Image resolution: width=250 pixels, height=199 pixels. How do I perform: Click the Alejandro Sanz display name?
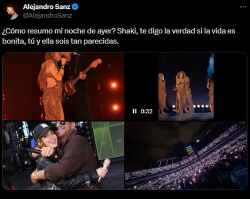[47, 7]
